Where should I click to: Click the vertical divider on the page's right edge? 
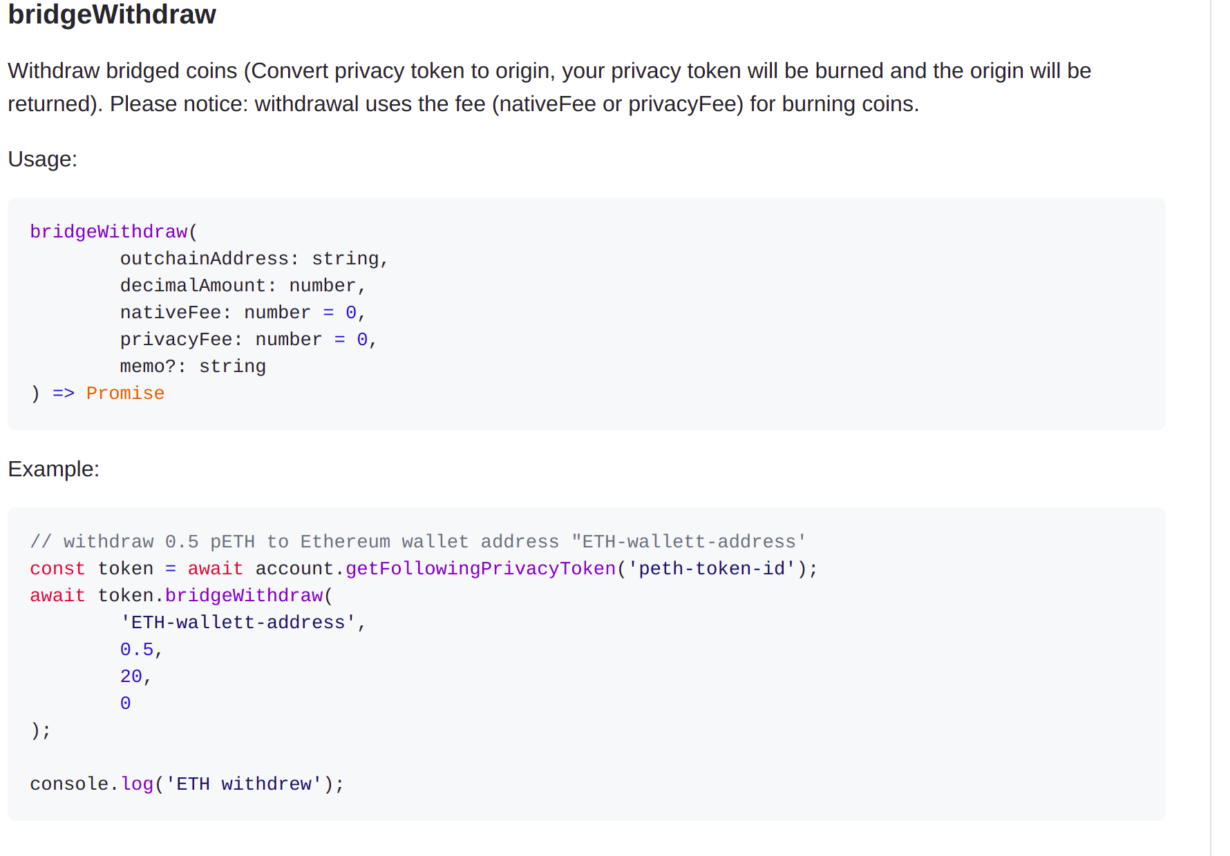[1211, 428]
